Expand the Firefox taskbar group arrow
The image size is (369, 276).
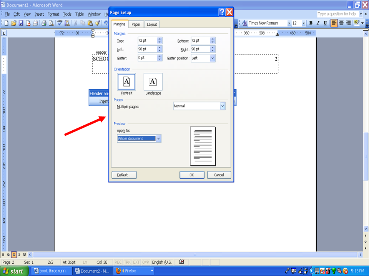[x=152, y=271]
